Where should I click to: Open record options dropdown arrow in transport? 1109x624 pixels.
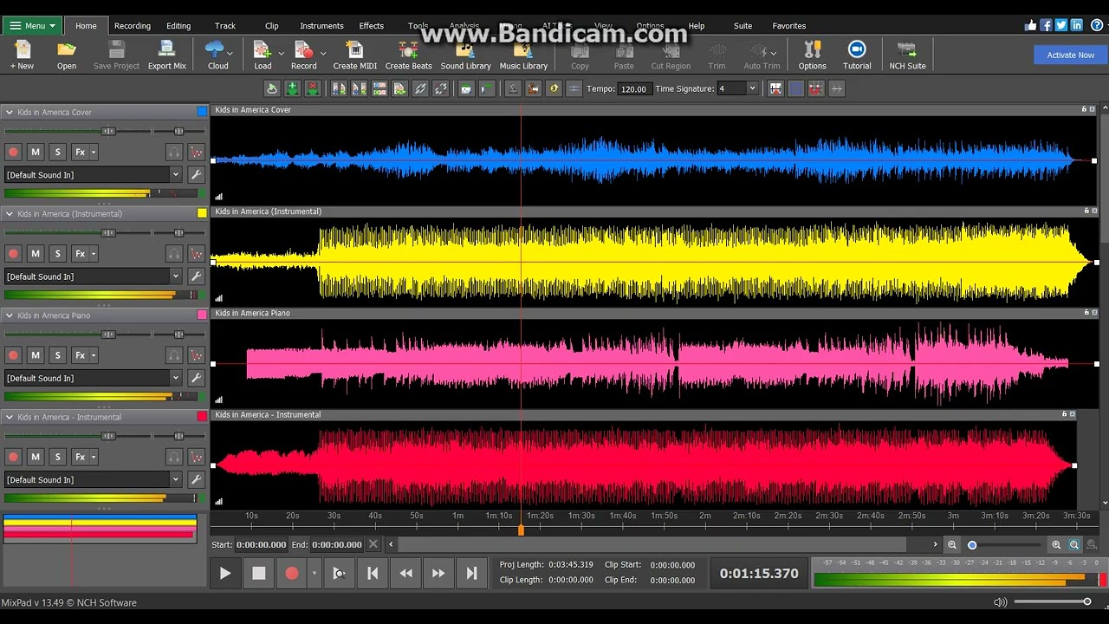click(314, 573)
